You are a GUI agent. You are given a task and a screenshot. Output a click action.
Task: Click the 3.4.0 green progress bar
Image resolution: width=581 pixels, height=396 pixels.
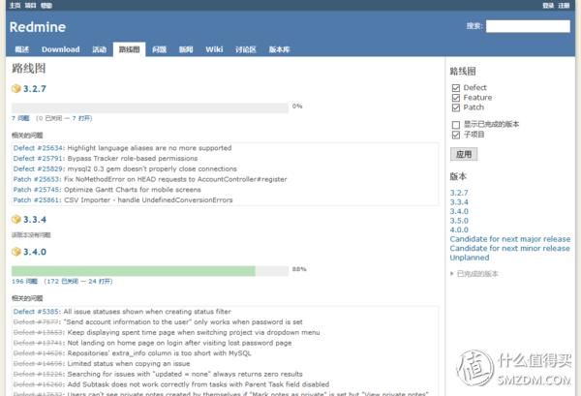(x=134, y=271)
